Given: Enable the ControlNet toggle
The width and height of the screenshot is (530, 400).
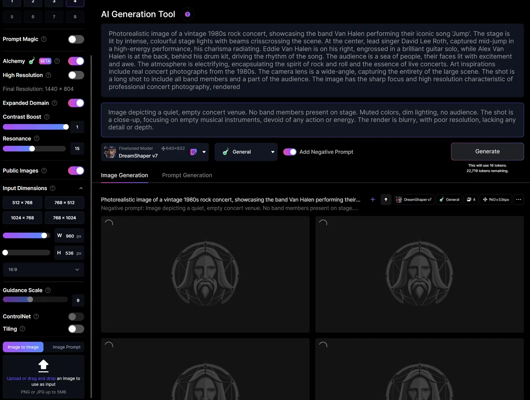Looking at the screenshot, I should [x=76, y=316].
